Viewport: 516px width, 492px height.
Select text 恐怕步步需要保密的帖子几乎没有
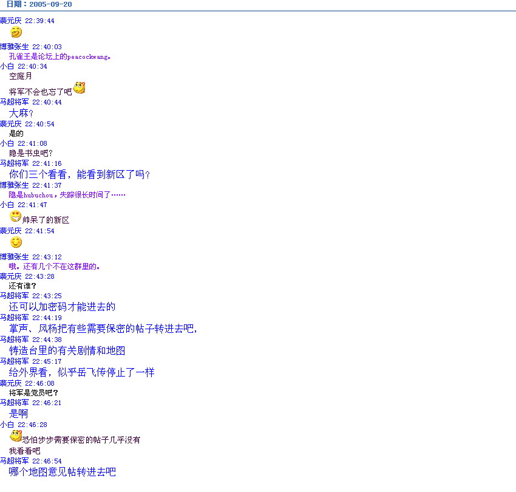81,440
